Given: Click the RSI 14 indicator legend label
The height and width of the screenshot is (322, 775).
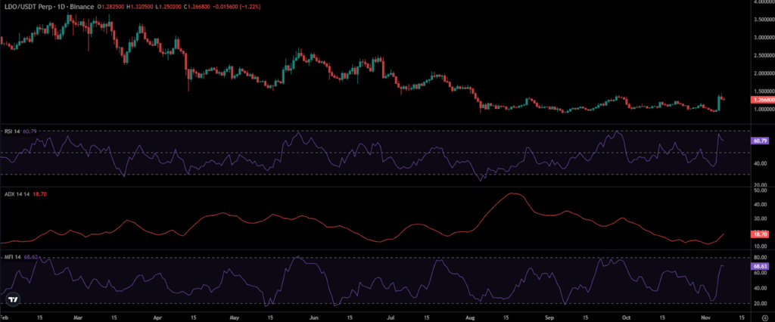Looking at the screenshot, I should pos(12,132).
